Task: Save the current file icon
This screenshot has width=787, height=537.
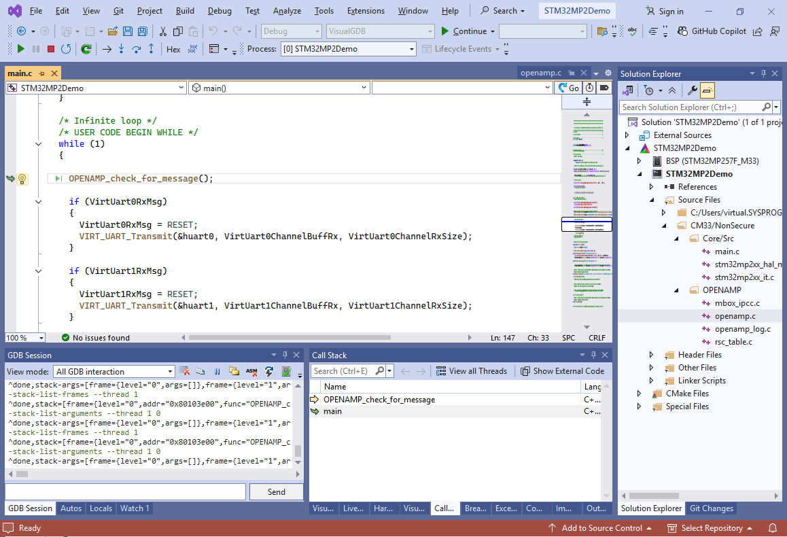Action: pos(128,31)
